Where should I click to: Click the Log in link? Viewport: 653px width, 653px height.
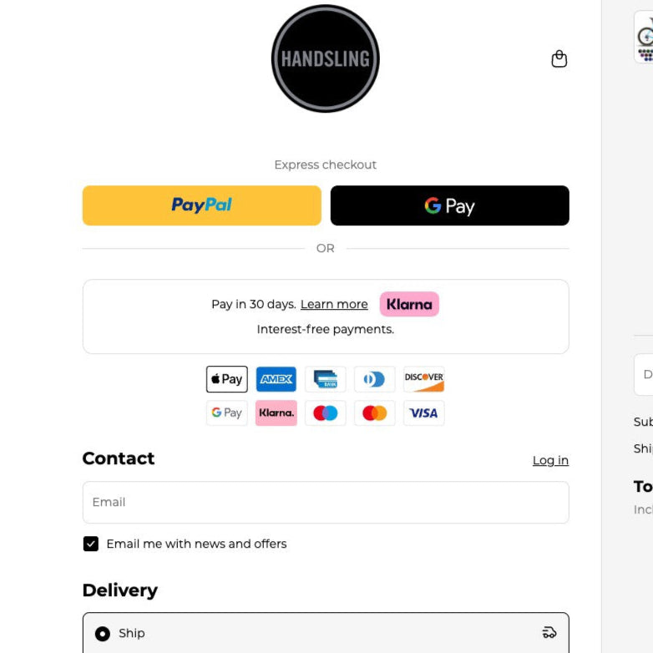point(550,460)
